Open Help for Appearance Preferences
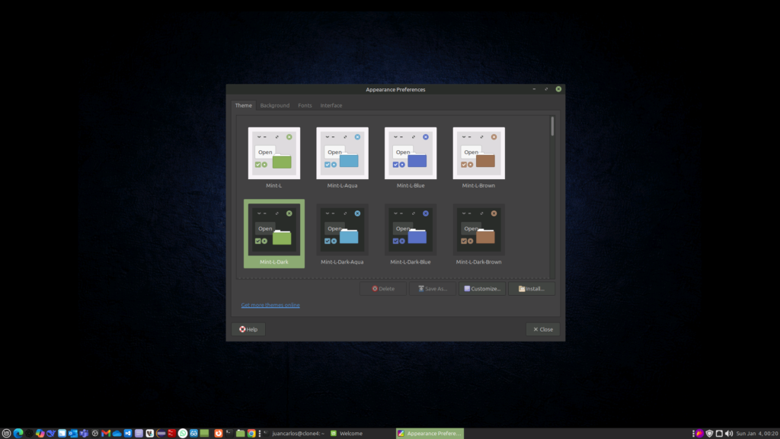The image size is (780, 439). (x=248, y=329)
